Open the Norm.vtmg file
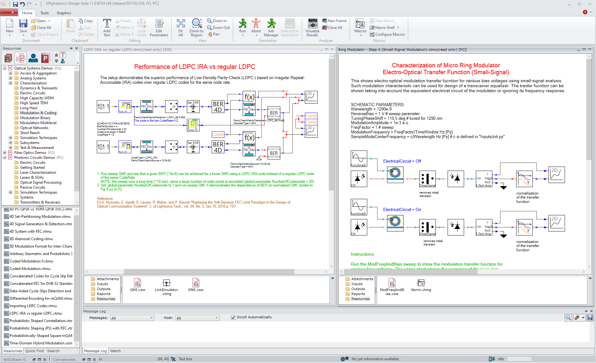The width and height of the screenshot is (596, 363). point(421,285)
